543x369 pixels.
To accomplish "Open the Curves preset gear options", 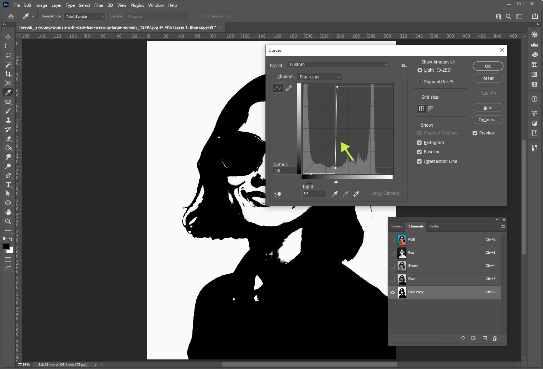I will (x=404, y=66).
